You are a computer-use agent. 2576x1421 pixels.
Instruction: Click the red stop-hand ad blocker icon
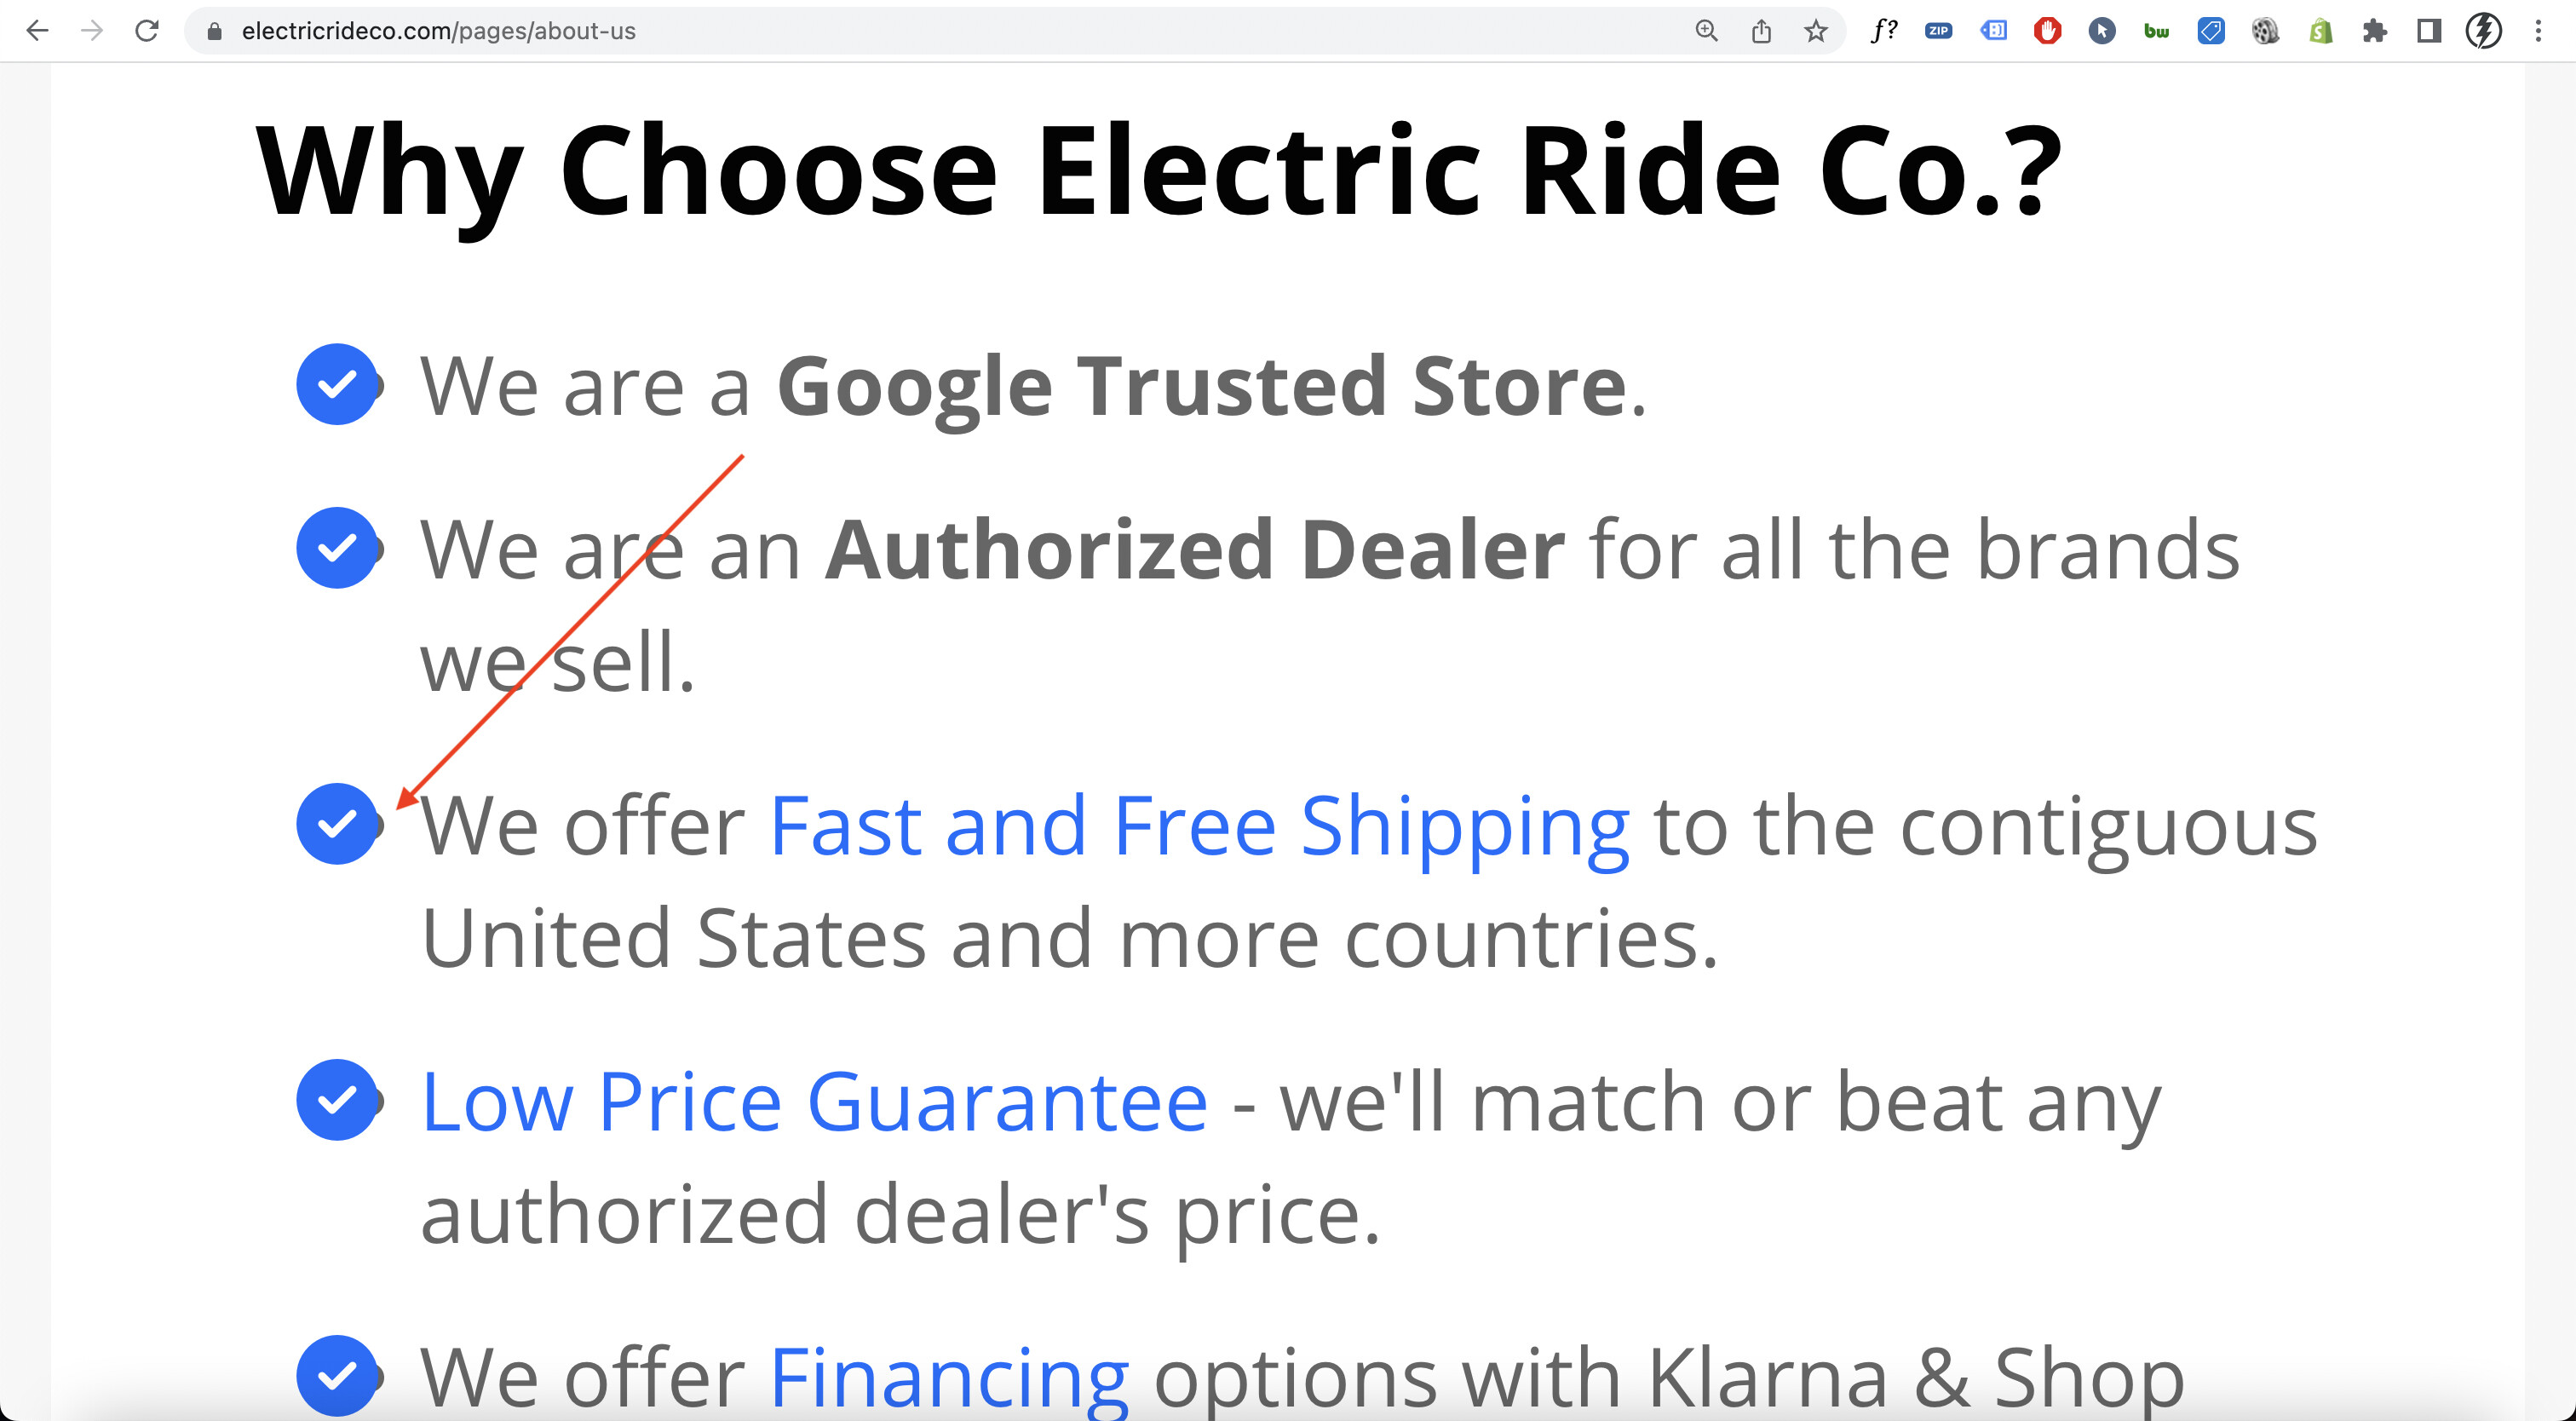tap(2047, 31)
